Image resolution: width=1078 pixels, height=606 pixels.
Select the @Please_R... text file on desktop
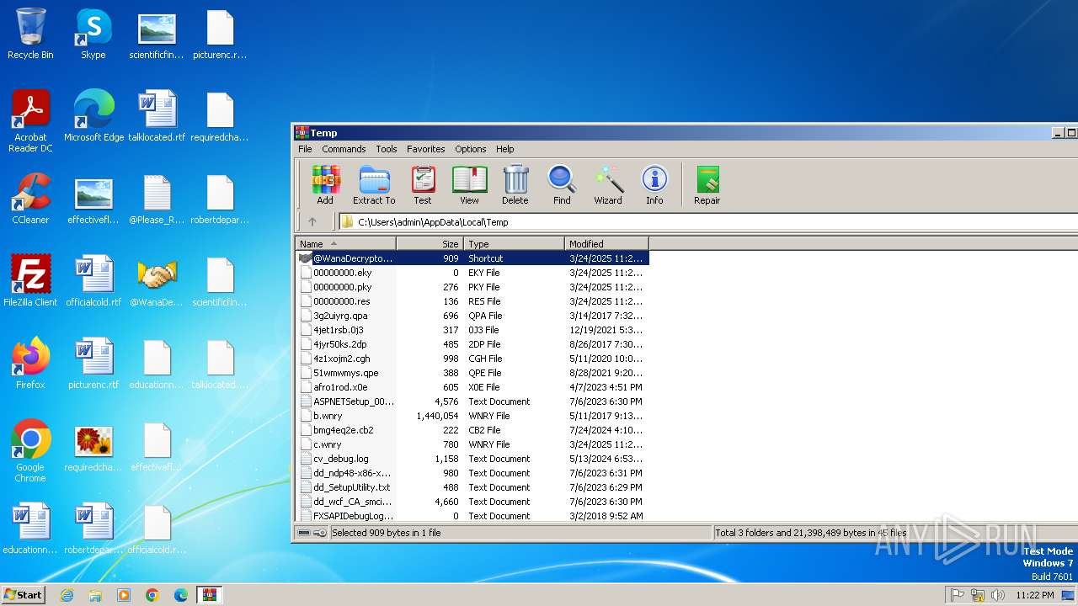(157, 199)
